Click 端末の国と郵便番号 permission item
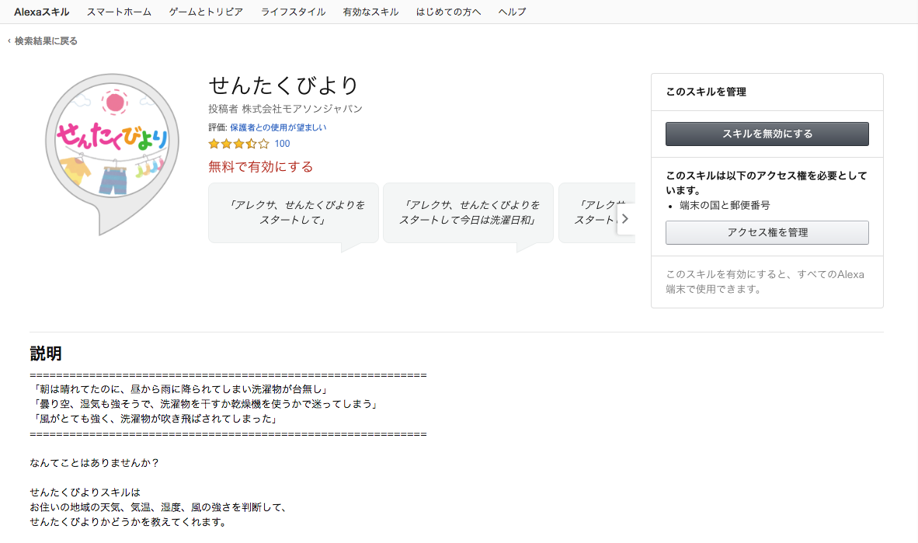This screenshot has height=543, width=918. (725, 206)
